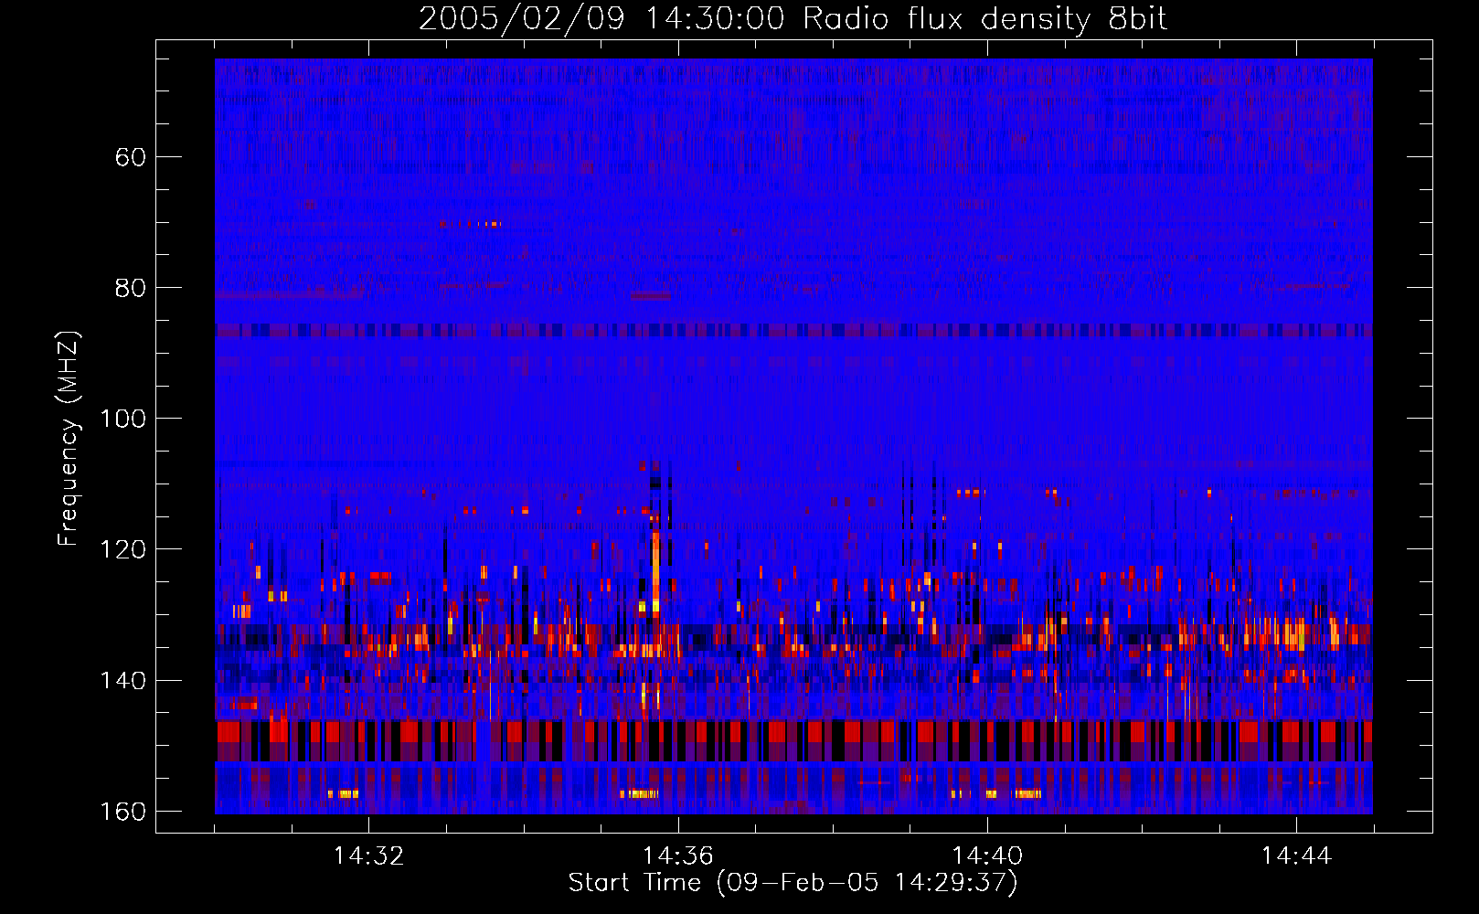Click the plot title "2005/02/09 14:30:00 Radio flux density 8bit"
Screen dimensions: 1479x914
click(793, 18)
